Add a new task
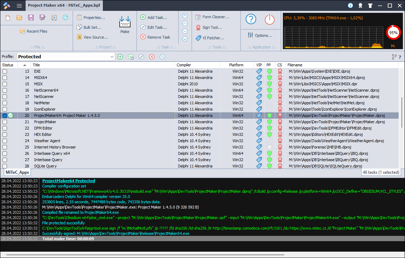 pos(154,18)
